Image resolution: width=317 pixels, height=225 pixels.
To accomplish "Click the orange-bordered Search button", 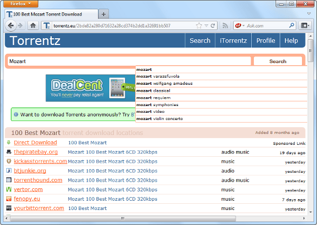I will coord(278,61).
